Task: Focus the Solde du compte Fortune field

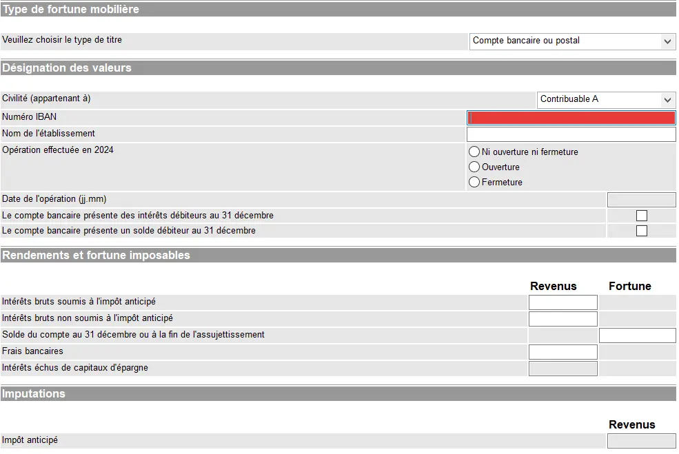Action: pos(637,336)
